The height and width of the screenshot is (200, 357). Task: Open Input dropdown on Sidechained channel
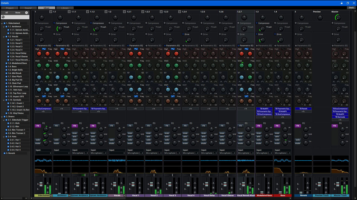click(x=43, y=153)
